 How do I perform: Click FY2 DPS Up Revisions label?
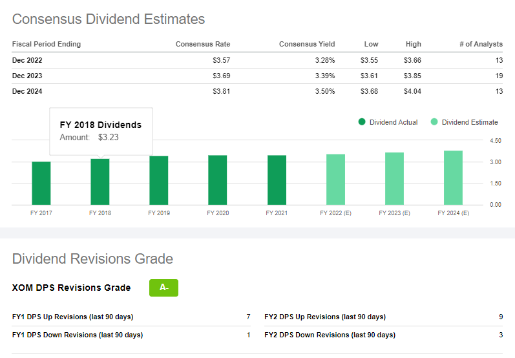[325, 317]
